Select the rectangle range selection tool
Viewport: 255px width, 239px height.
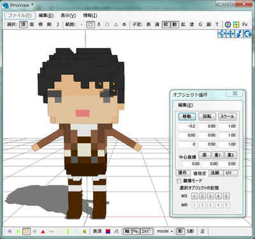[x=91, y=24]
